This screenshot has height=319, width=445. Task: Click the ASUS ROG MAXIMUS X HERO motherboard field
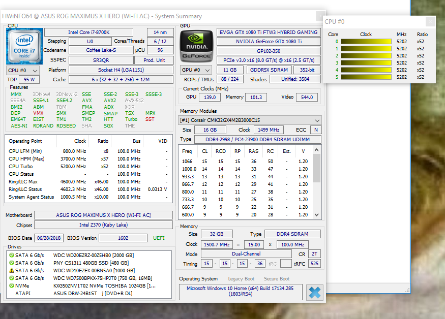pos(103,215)
